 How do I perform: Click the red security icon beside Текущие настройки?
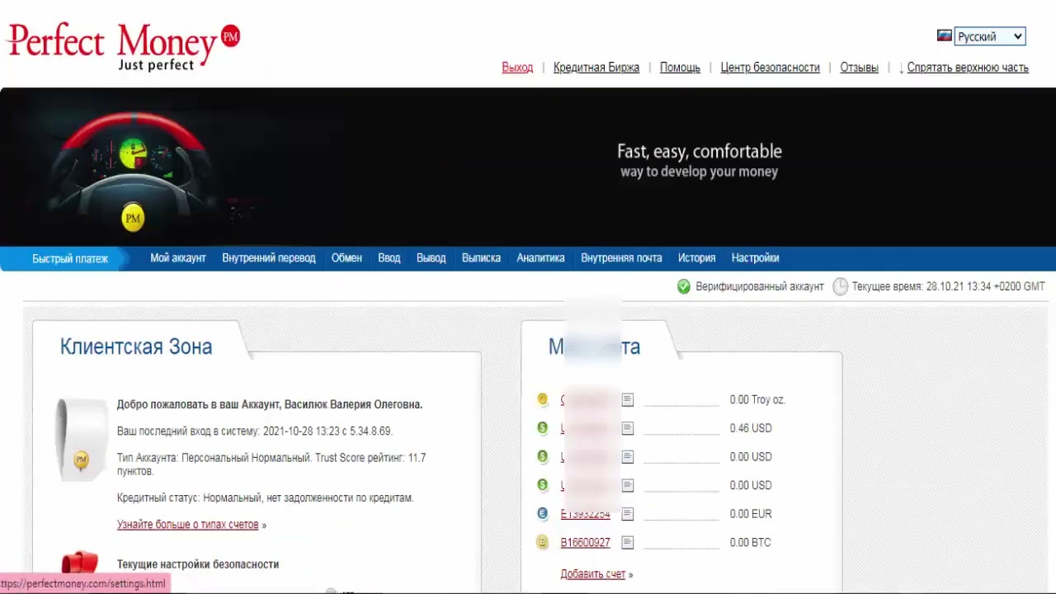coord(79,563)
